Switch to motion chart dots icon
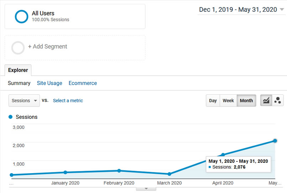The width and height of the screenshot is (287, 193). (x=278, y=100)
